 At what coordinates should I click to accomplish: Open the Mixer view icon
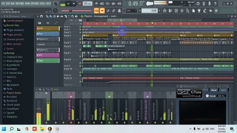tap(182, 11)
